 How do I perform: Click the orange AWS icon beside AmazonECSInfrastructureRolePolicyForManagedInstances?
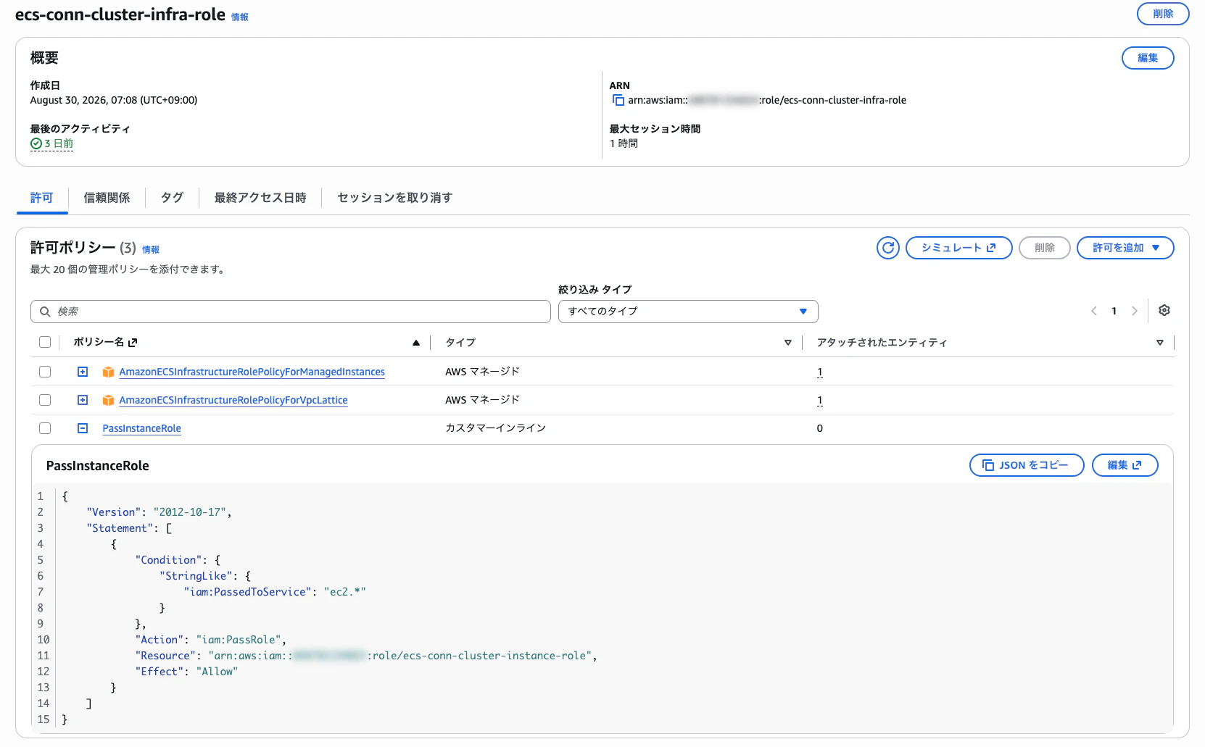tap(108, 372)
